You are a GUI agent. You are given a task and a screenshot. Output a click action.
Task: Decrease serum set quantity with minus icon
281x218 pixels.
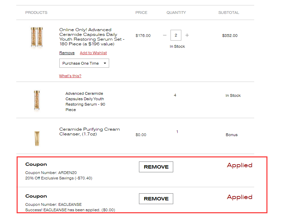165,35
